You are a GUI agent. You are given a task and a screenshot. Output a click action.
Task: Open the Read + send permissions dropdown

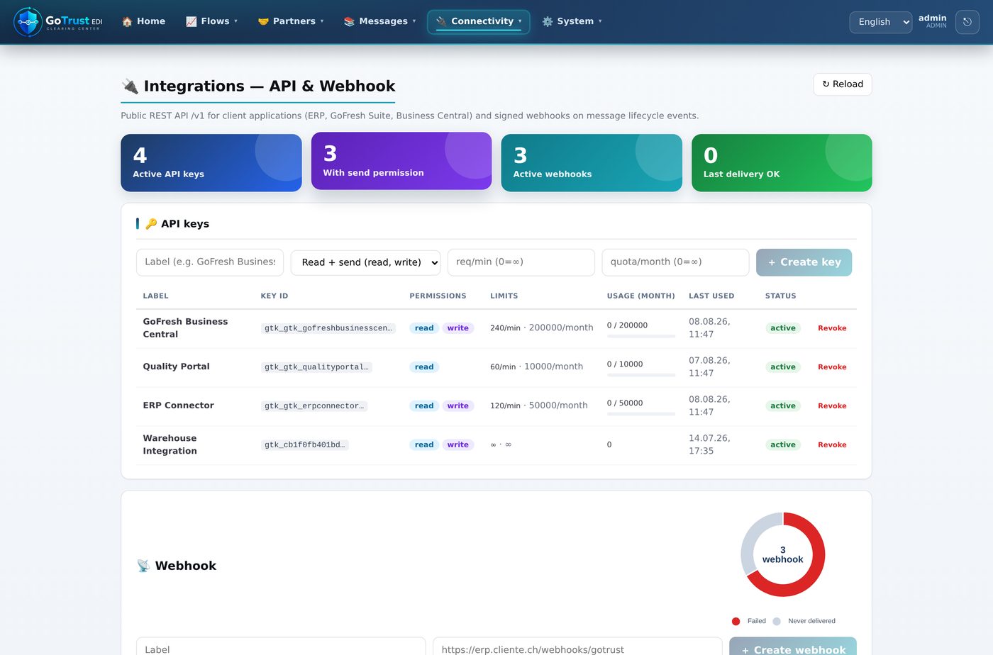coord(365,262)
